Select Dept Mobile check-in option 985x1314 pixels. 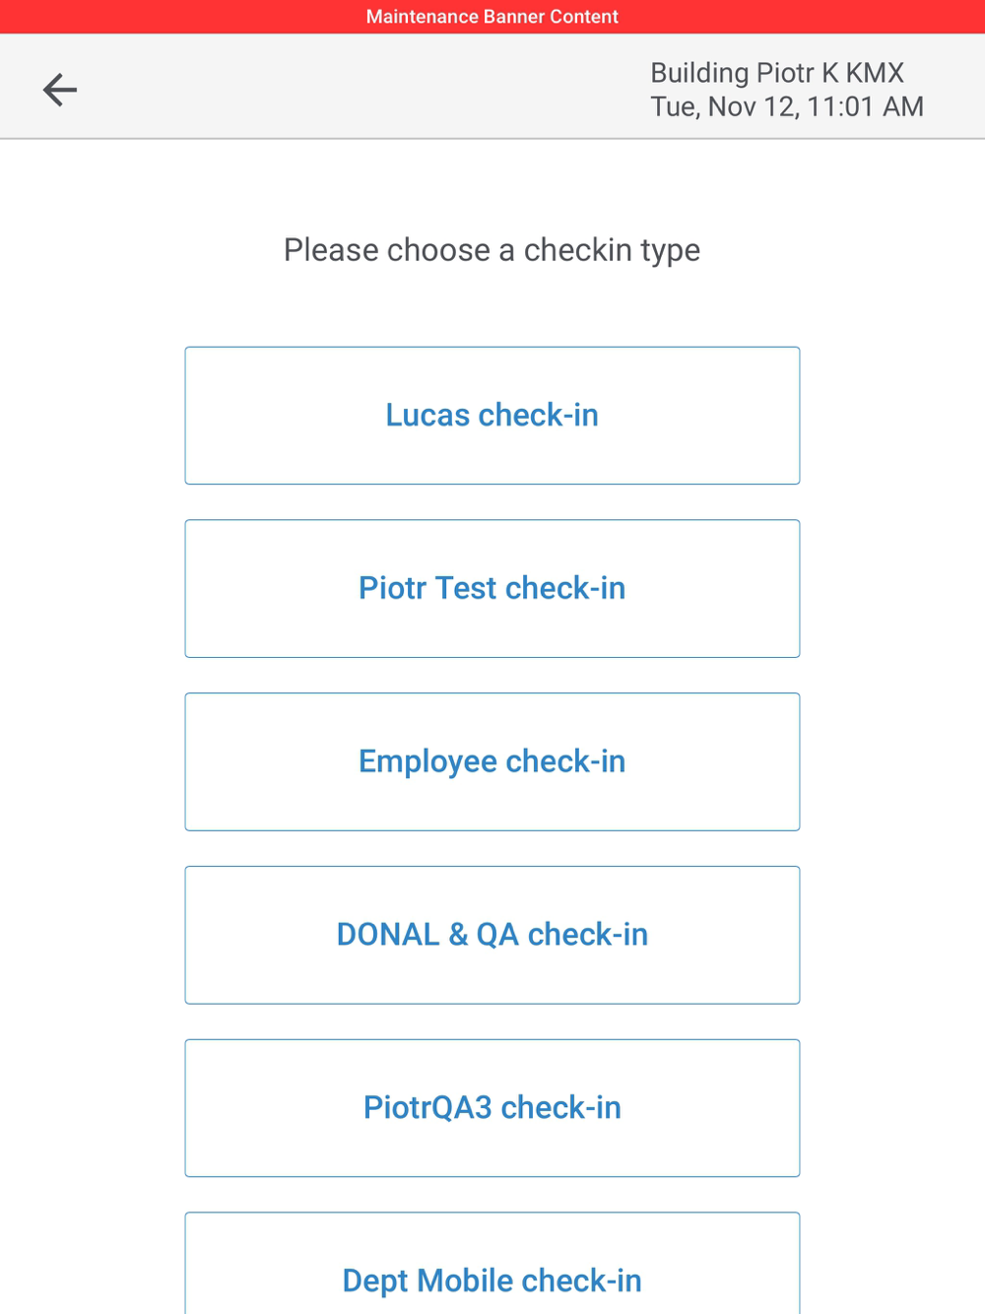point(492,1271)
